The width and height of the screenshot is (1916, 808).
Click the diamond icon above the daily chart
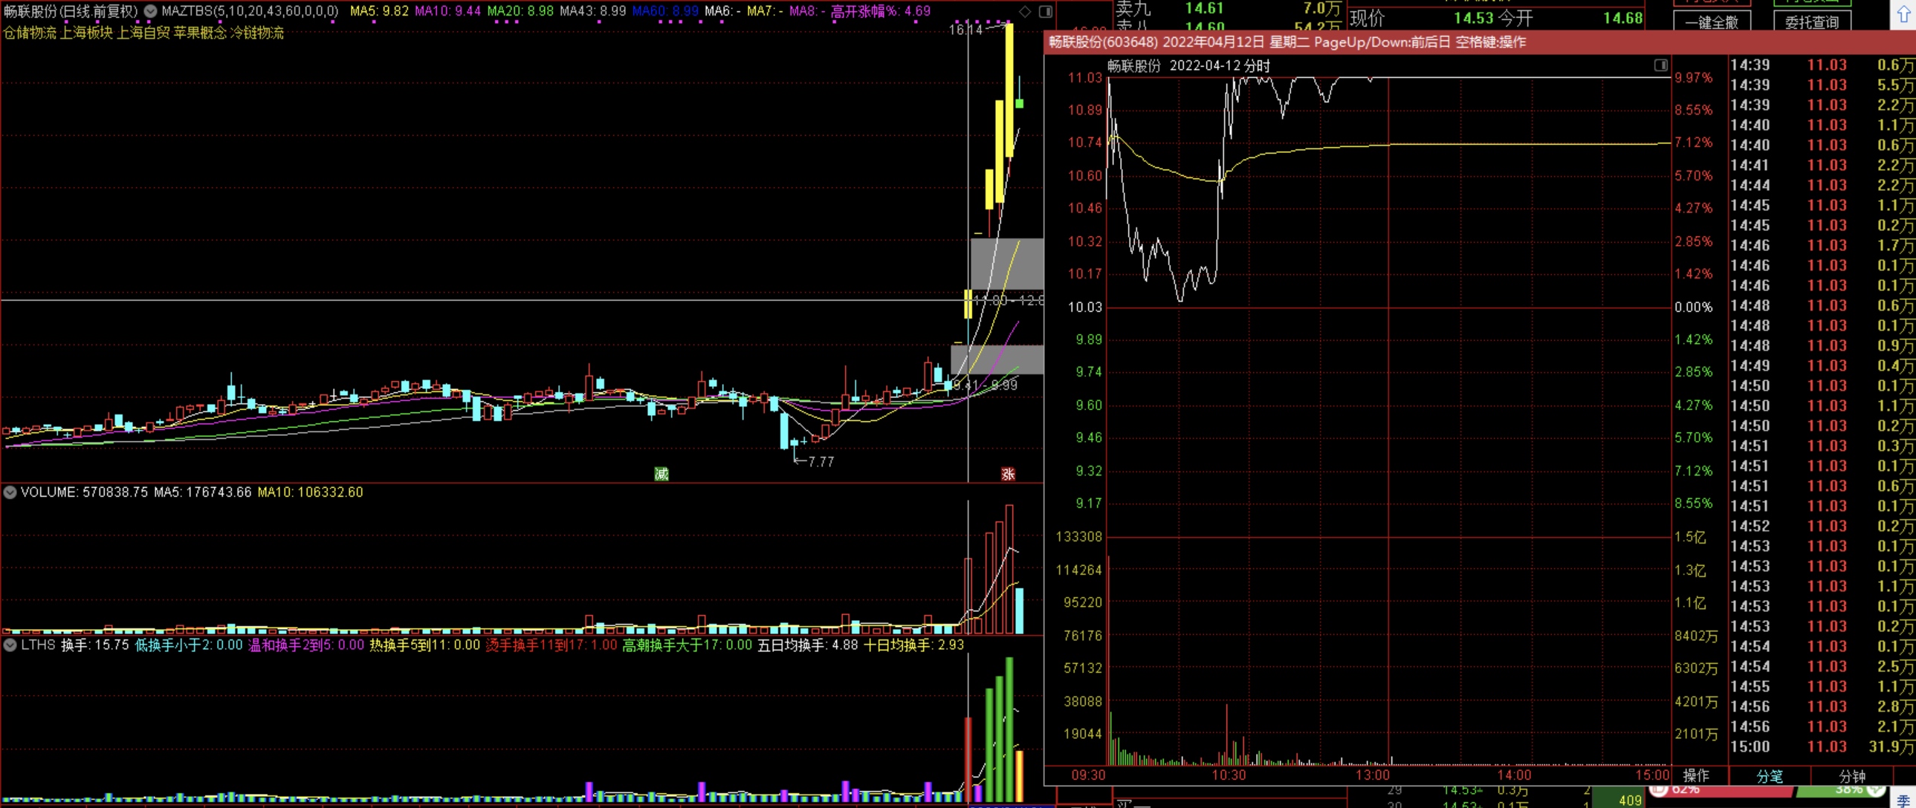pyautogui.click(x=1025, y=11)
